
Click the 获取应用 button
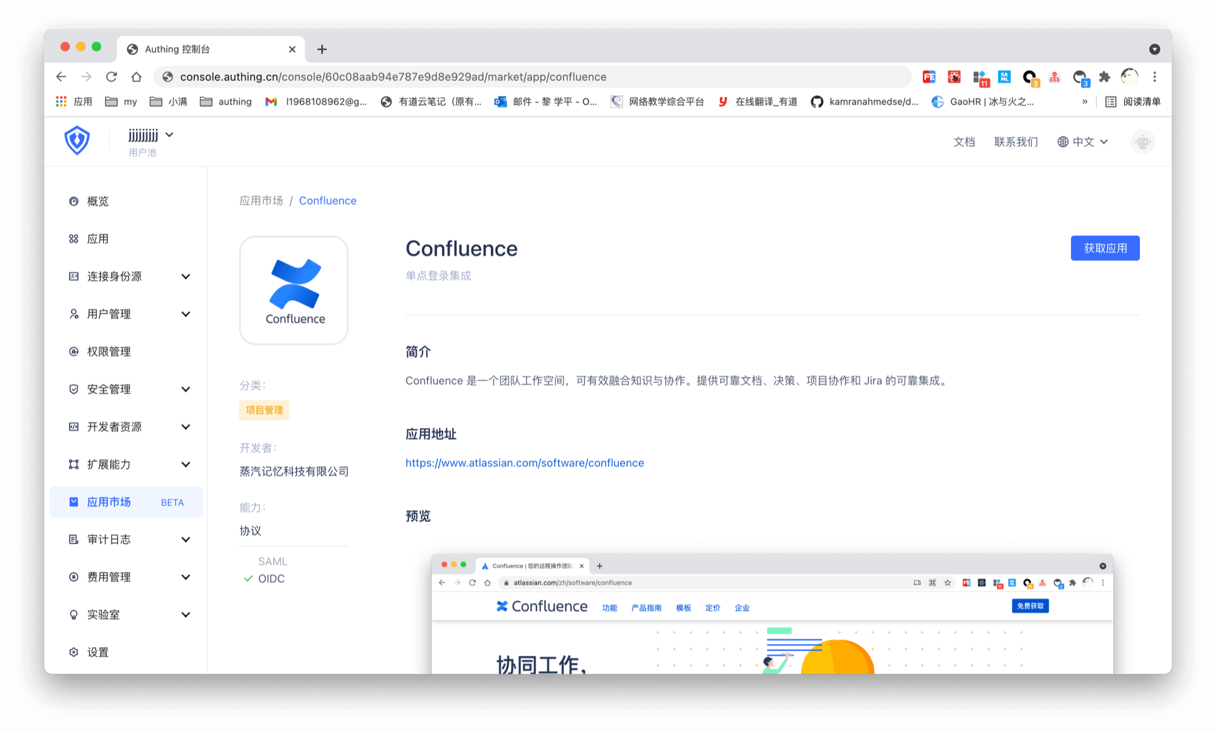click(1105, 248)
